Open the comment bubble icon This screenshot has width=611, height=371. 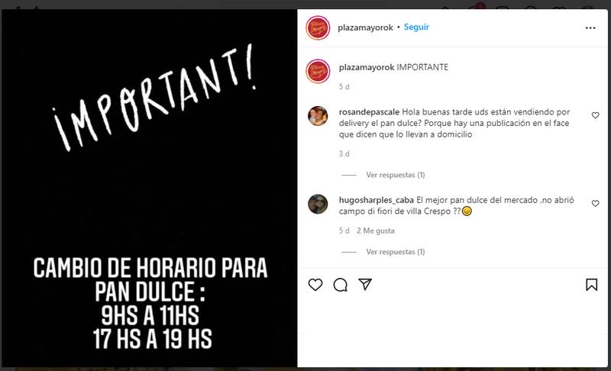(340, 285)
